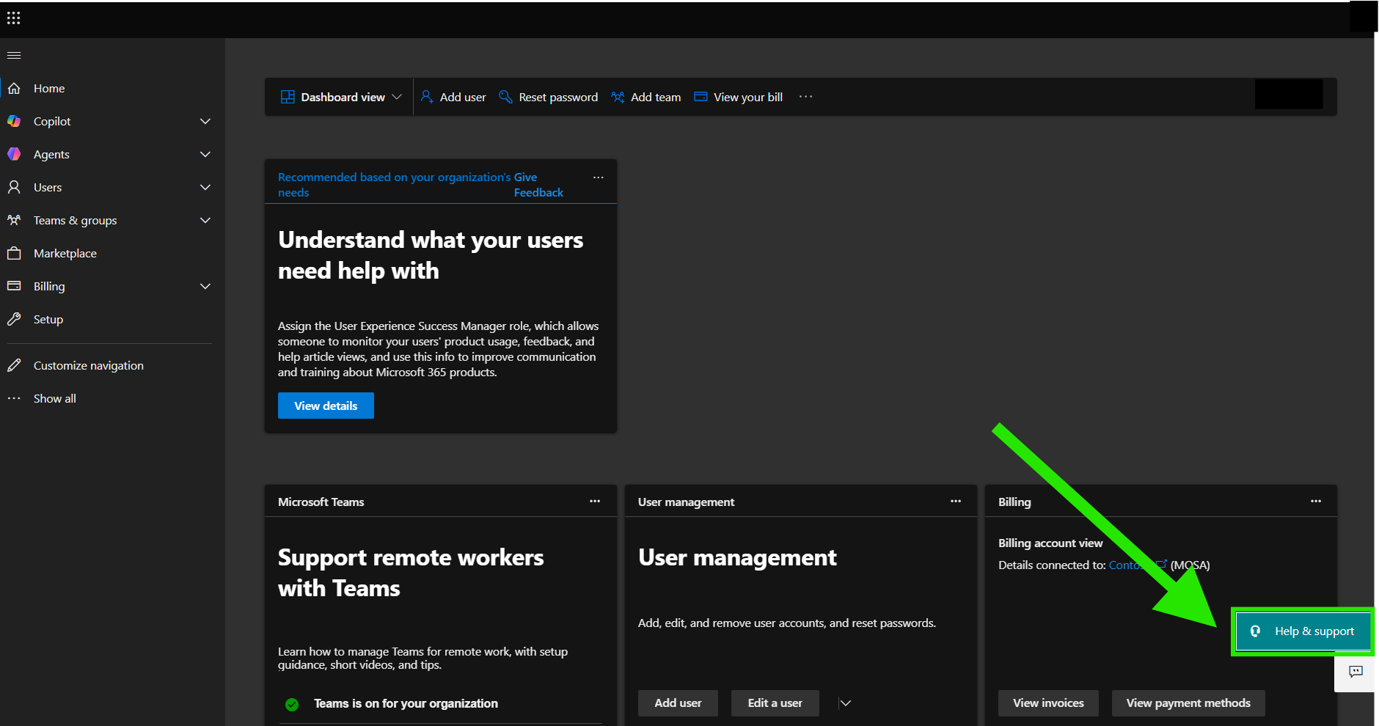1379x726 pixels.
Task: Open more options on Billing card
Action: tap(1316, 502)
